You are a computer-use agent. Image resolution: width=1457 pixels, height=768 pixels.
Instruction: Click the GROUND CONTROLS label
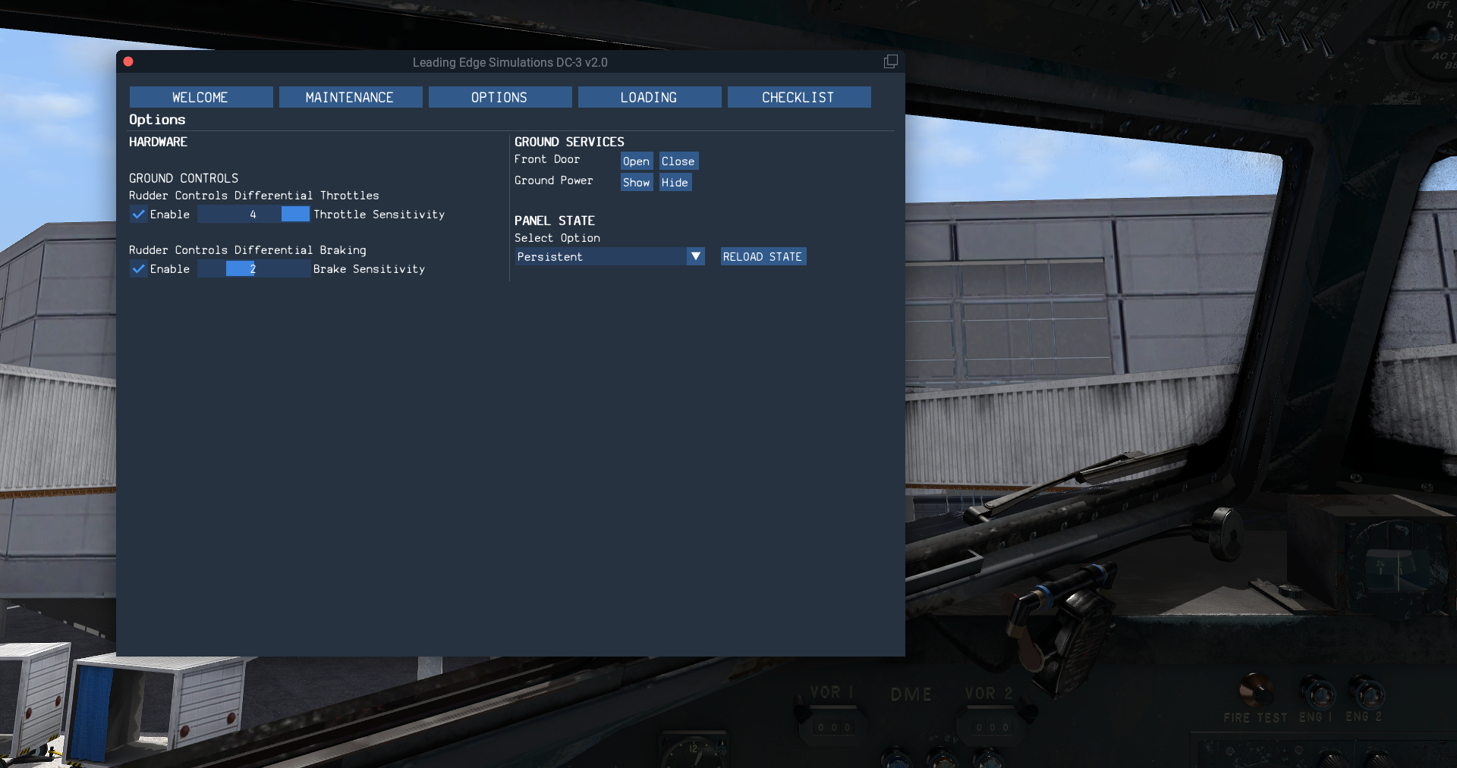click(184, 178)
